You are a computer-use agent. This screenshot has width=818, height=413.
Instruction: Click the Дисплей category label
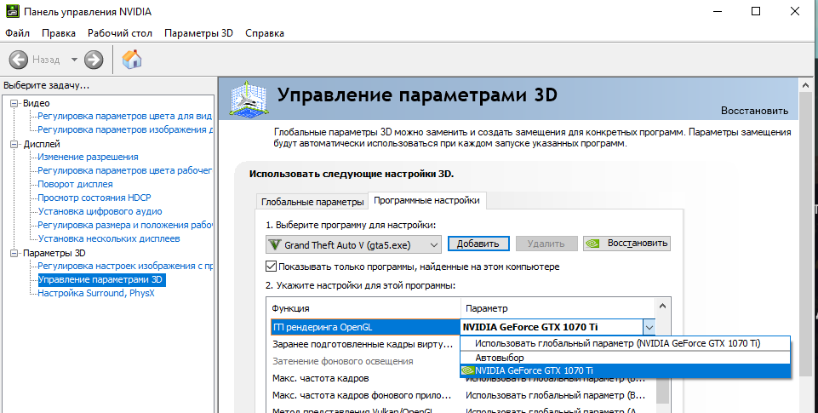(42, 144)
